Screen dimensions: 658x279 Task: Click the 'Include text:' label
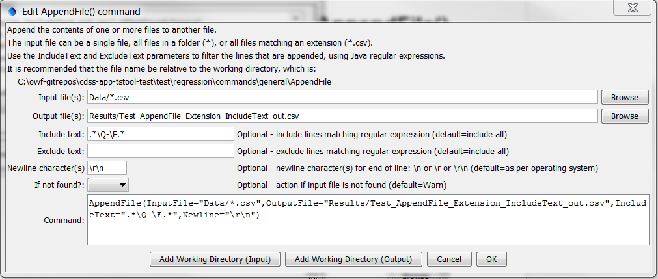(61, 135)
